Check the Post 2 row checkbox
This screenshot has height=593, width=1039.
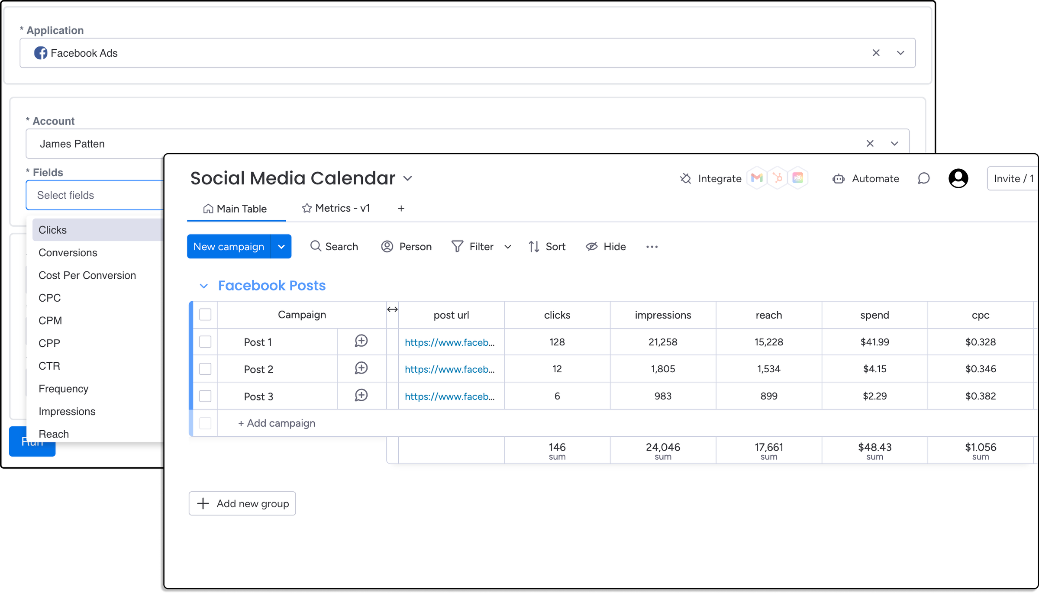[205, 369]
